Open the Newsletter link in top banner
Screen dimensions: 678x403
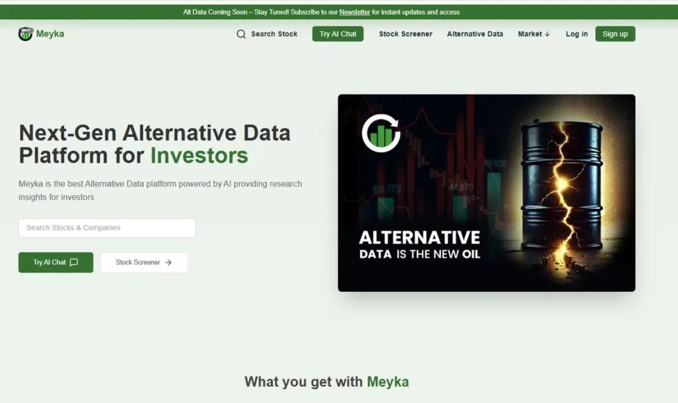[x=355, y=12]
